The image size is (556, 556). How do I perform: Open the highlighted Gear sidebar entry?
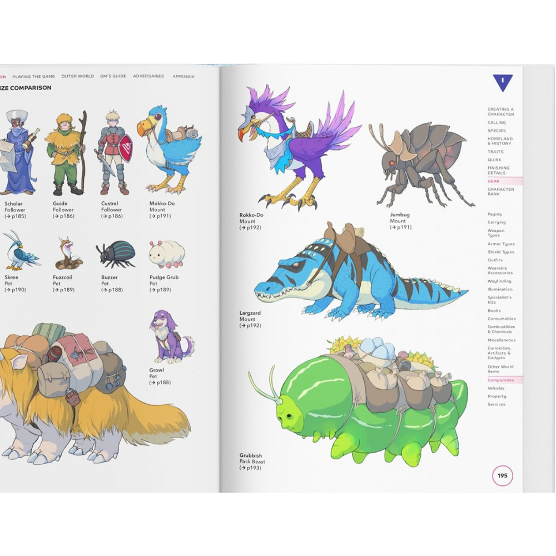(x=494, y=181)
